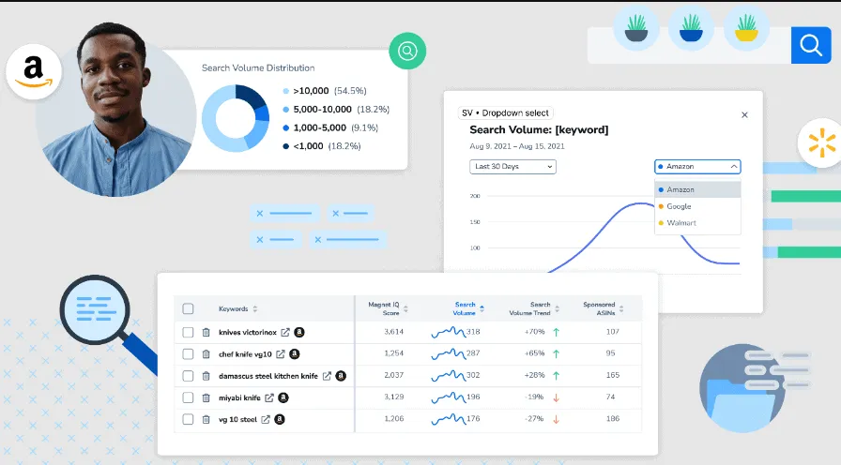The width and height of the screenshot is (841, 465).
Task: Click the search volume donut chart
Action: [x=236, y=118]
